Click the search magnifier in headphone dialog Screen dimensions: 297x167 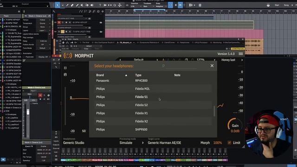[163, 66]
